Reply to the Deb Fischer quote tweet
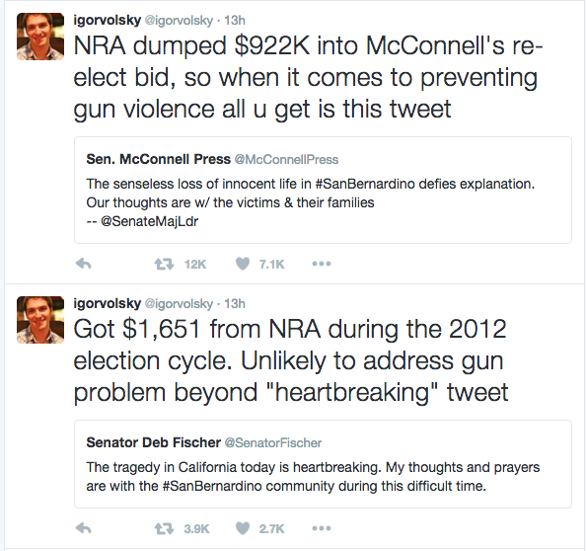This screenshot has width=586, height=551. [83, 528]
